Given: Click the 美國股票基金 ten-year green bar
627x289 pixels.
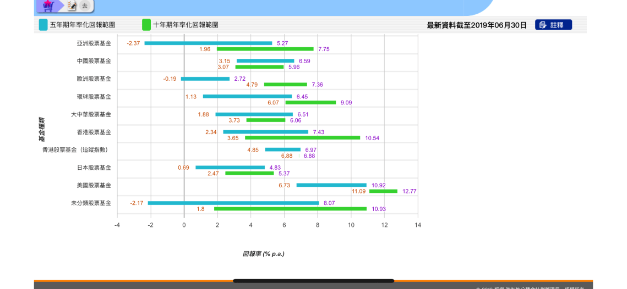Looking at the screenshot, I should pos(383,191).
